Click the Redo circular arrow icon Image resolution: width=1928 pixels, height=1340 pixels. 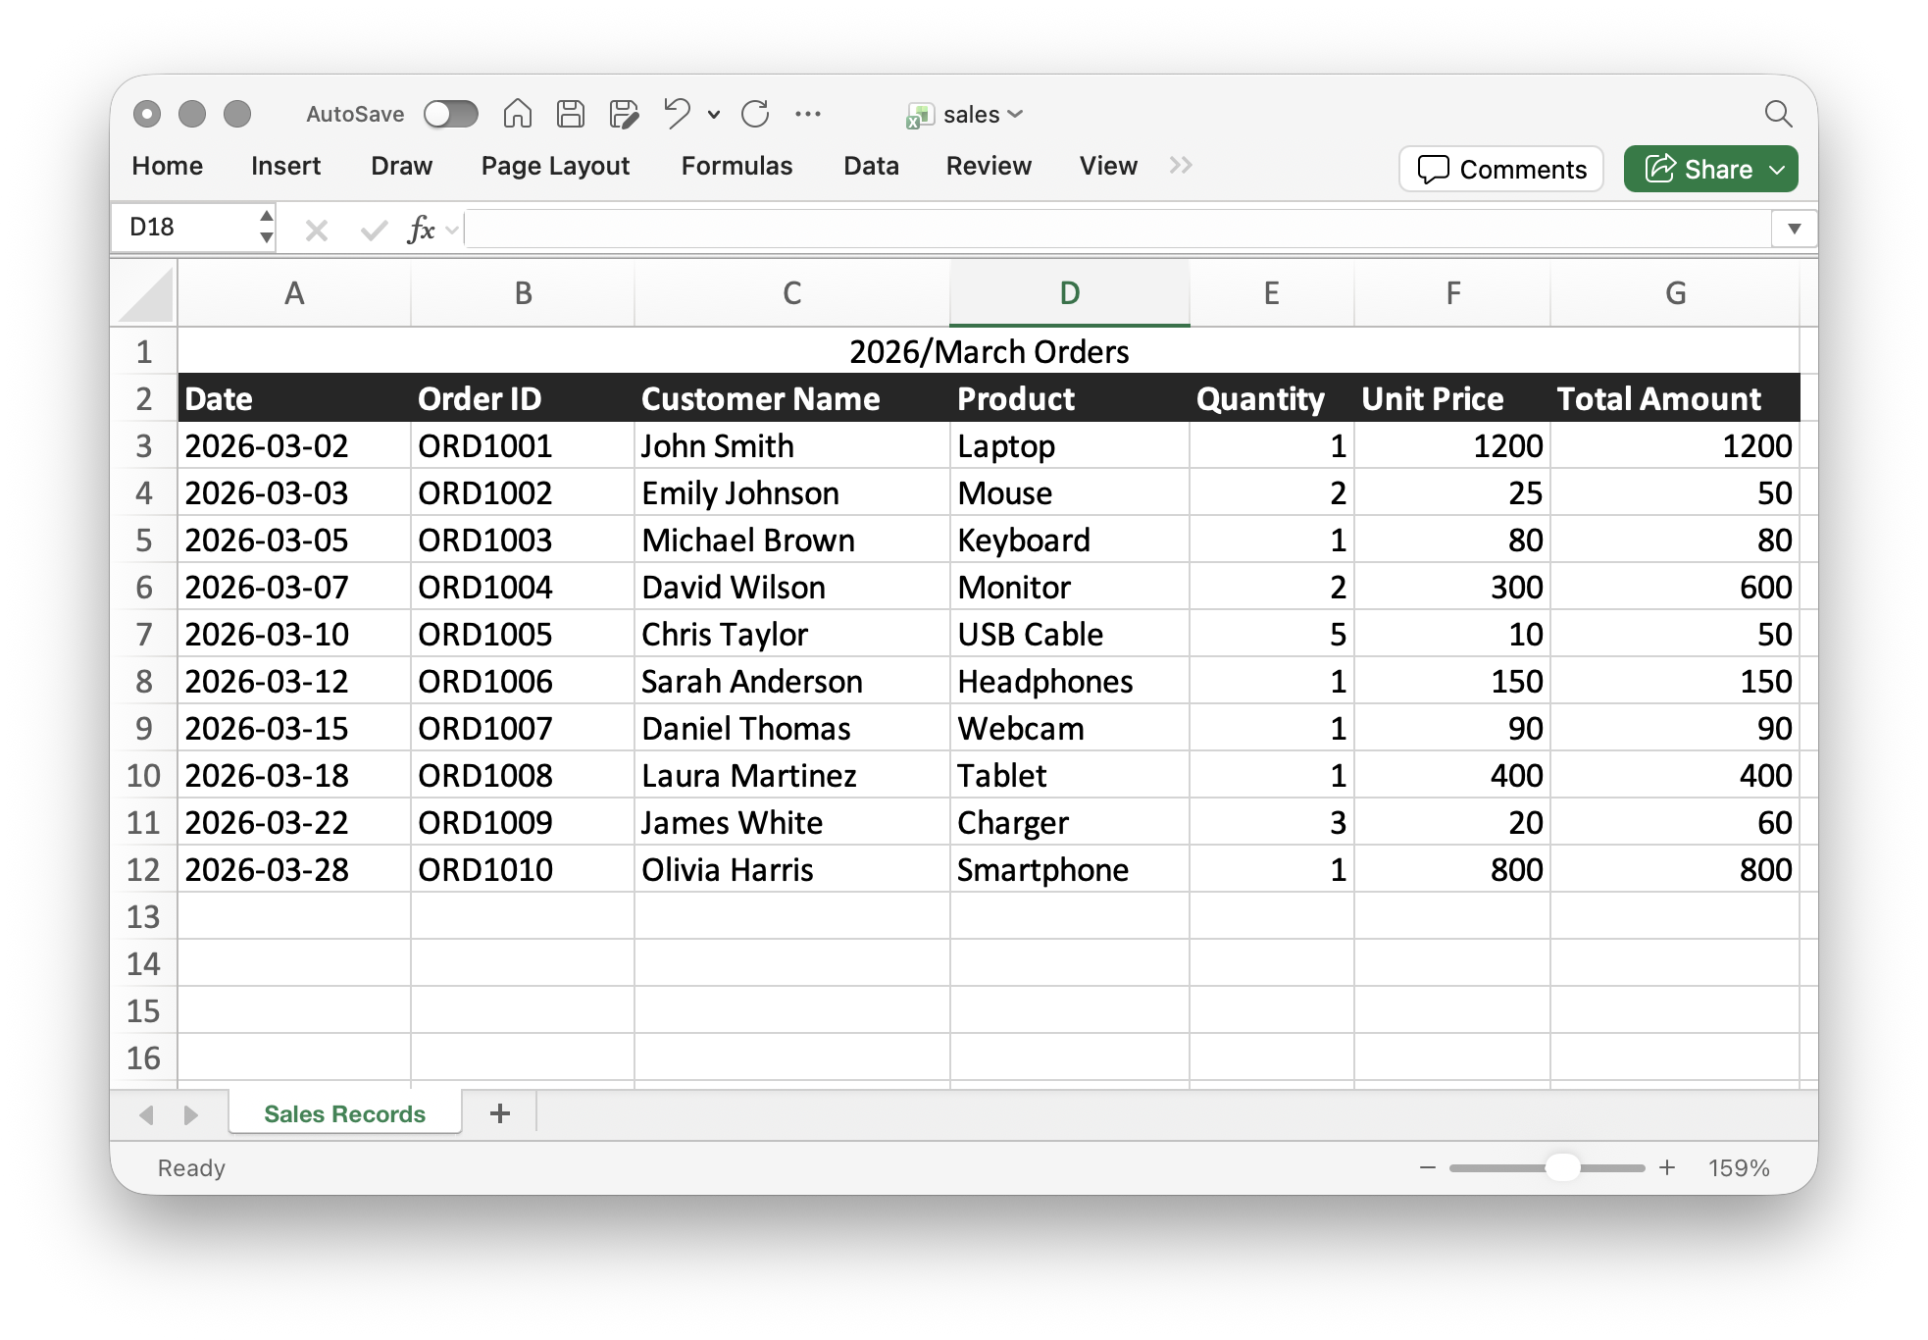click(x=754, y=114)
